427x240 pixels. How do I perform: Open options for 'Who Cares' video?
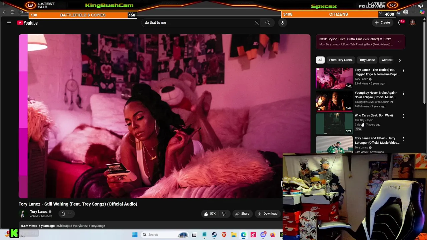point(403,116)
